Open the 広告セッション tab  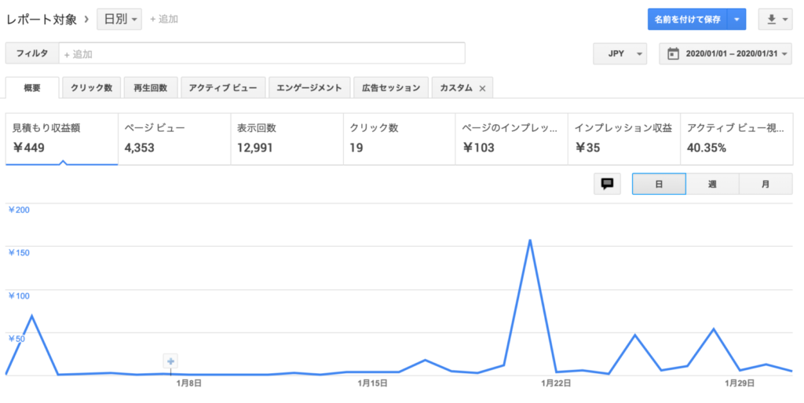(x=391, y=88)
